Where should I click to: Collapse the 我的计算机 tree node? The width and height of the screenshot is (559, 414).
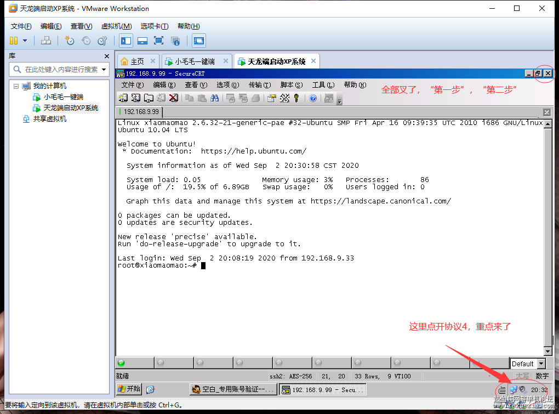coord(16,86)
